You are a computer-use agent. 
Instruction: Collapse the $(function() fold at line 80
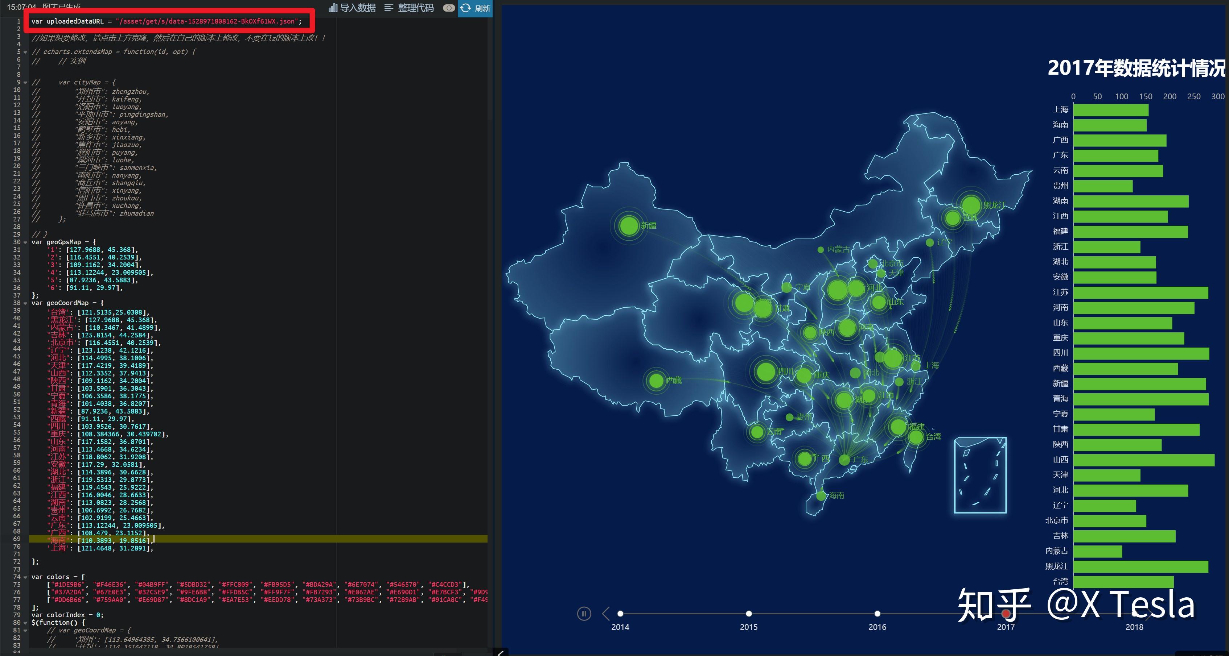tap(25, 623)
